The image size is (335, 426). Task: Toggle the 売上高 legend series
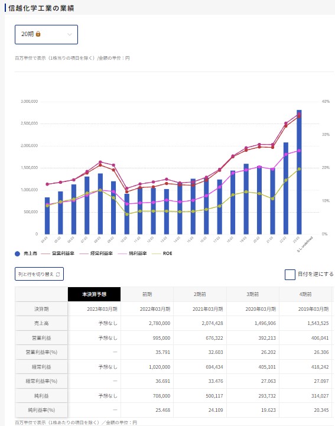click(x=26, y=253)
